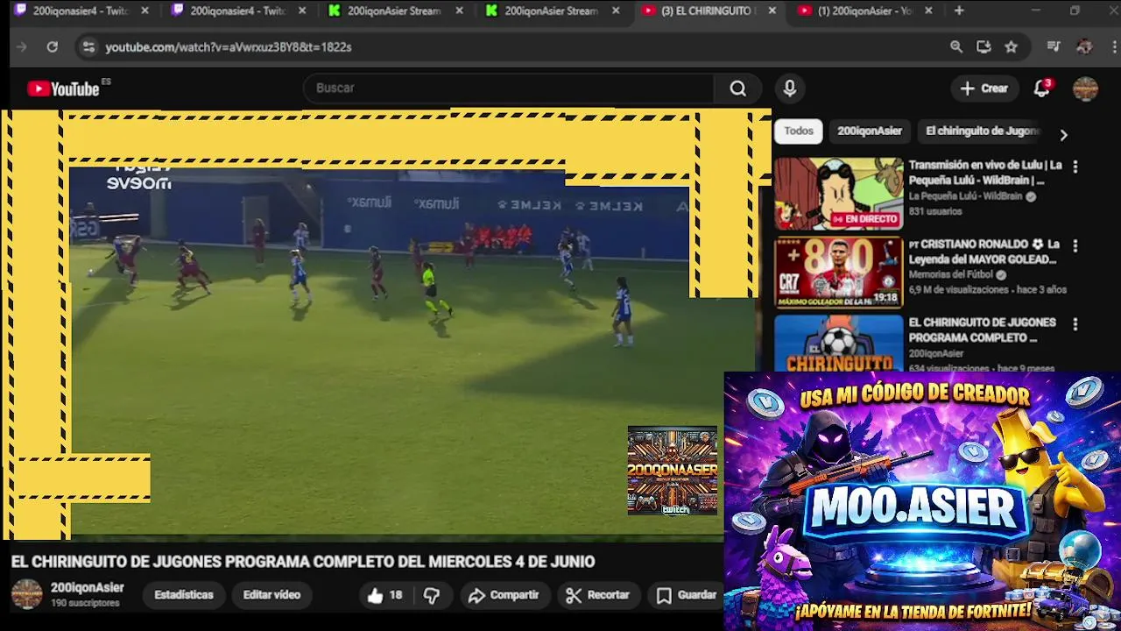Click the 831 usuarios viewer count
Image resolution: width=1121 pixels, height=631 pixels.
click(x=934, y=211)
